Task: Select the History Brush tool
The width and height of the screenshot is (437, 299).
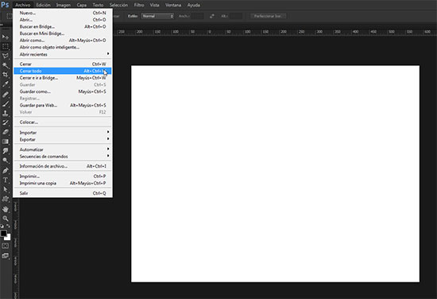Action: point(6,122)
